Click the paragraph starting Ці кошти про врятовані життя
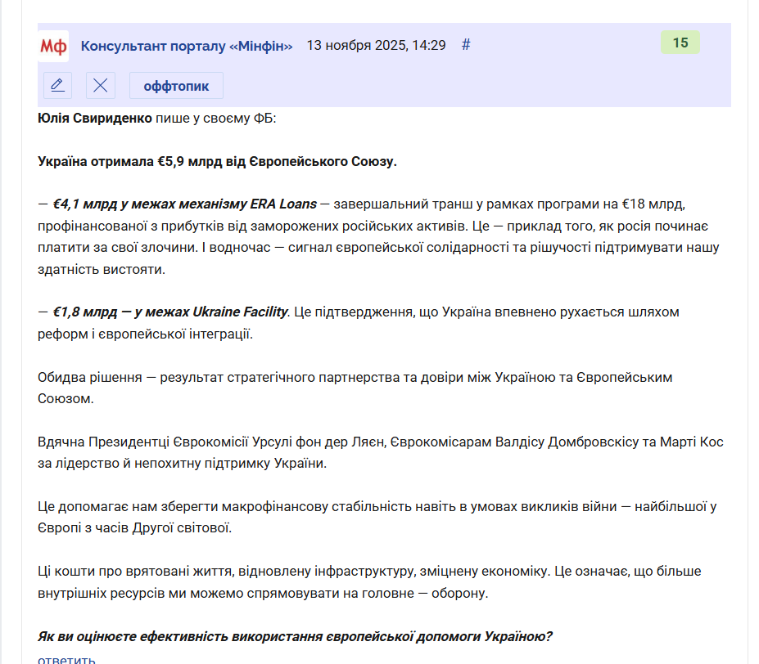Viewport: 759px width, 664px height. [369, 581]
